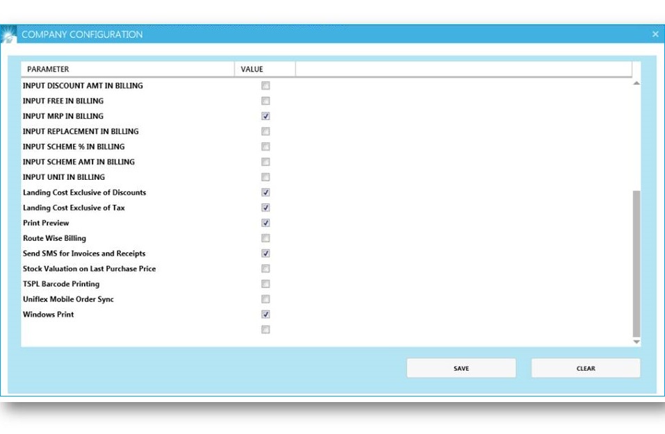Viewport: 665px width, 434px height.
Task: Disable Landing Cost Exclusive of Tax
Action: click(264, 208)
